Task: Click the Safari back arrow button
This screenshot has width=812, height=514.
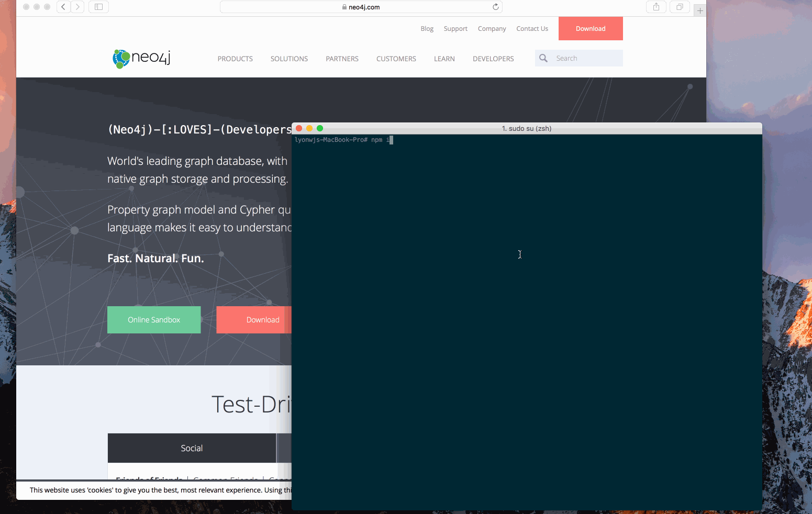Action: (63, 7)
